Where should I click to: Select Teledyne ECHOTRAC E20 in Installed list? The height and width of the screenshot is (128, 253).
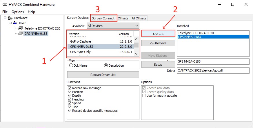click(x=213, y=33)
